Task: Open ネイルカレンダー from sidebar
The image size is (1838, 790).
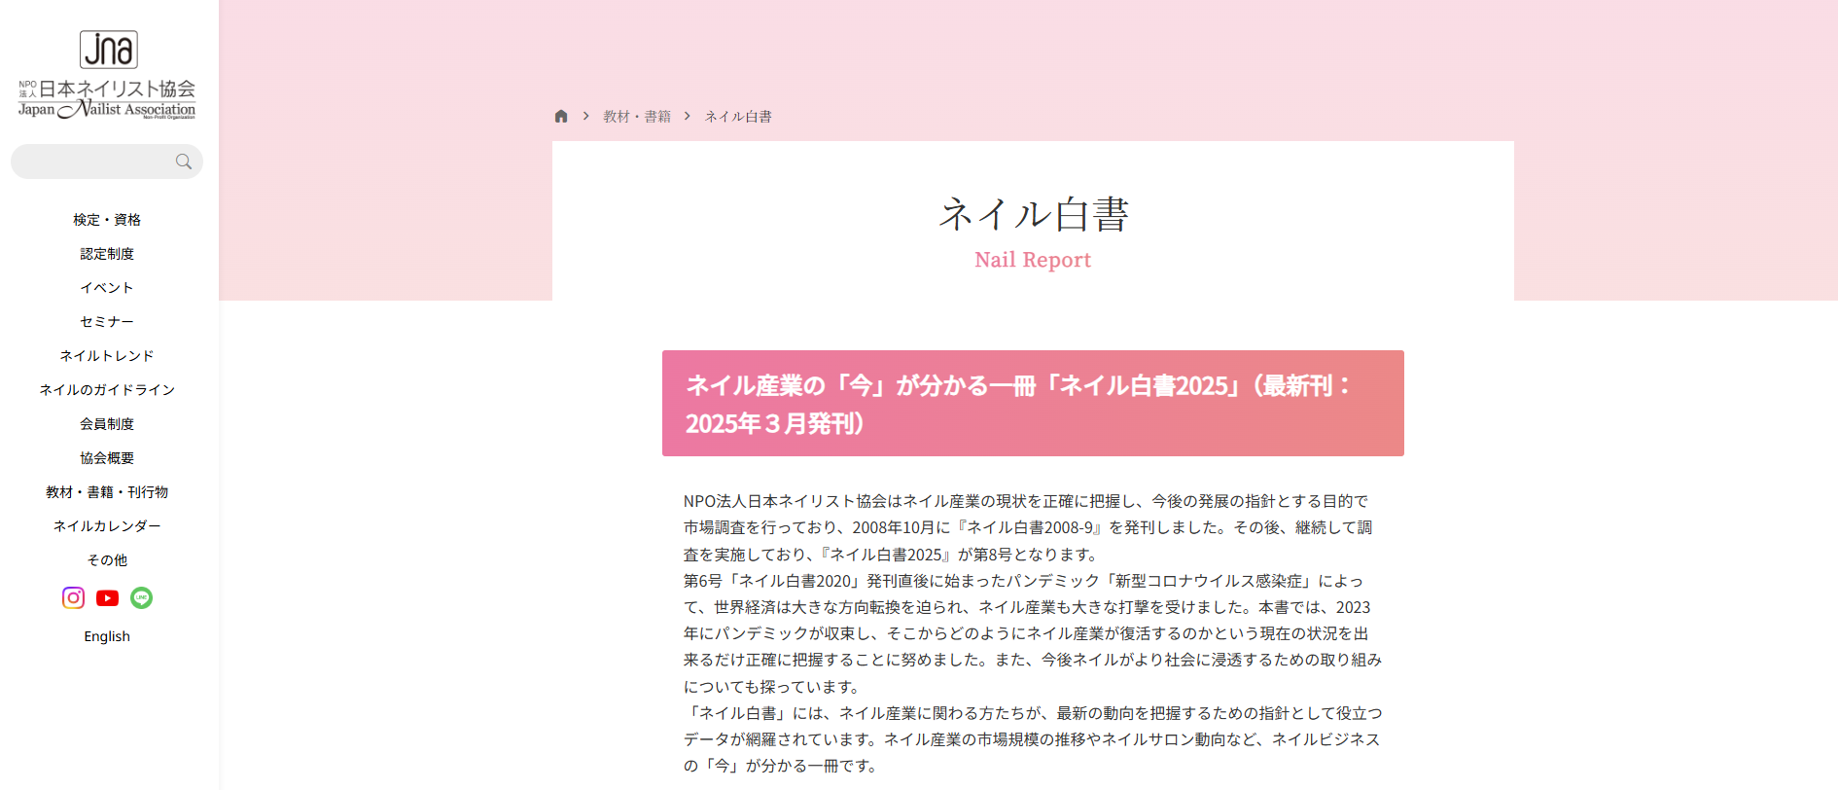Action: (107, 526)
